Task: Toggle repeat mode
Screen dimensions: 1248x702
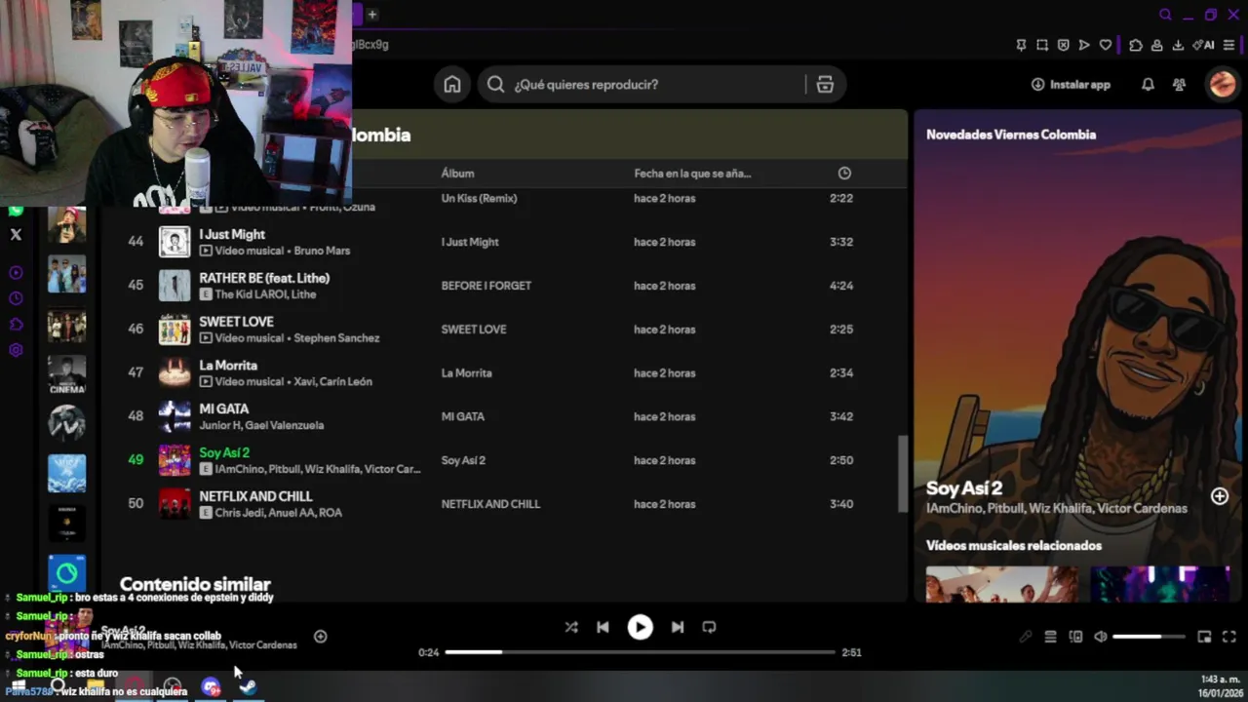Action: coord(709,627)
